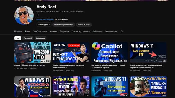175x98 pixels.
Task: Open the Наживо tab
Action: coord(54,32)
